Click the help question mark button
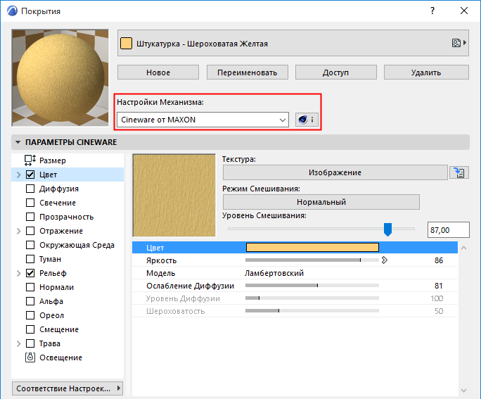The height and width of the screenshot is (399, 481). click(x=432, y=11)
